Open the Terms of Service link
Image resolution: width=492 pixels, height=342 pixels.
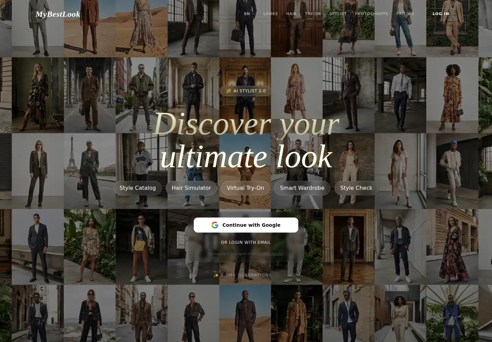[x=270, y=254]
